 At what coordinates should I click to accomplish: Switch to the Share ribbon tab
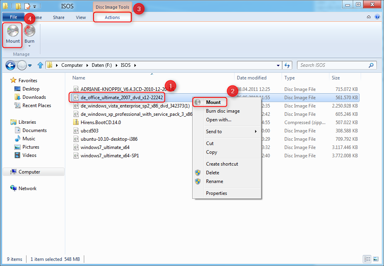pos(59,17)
